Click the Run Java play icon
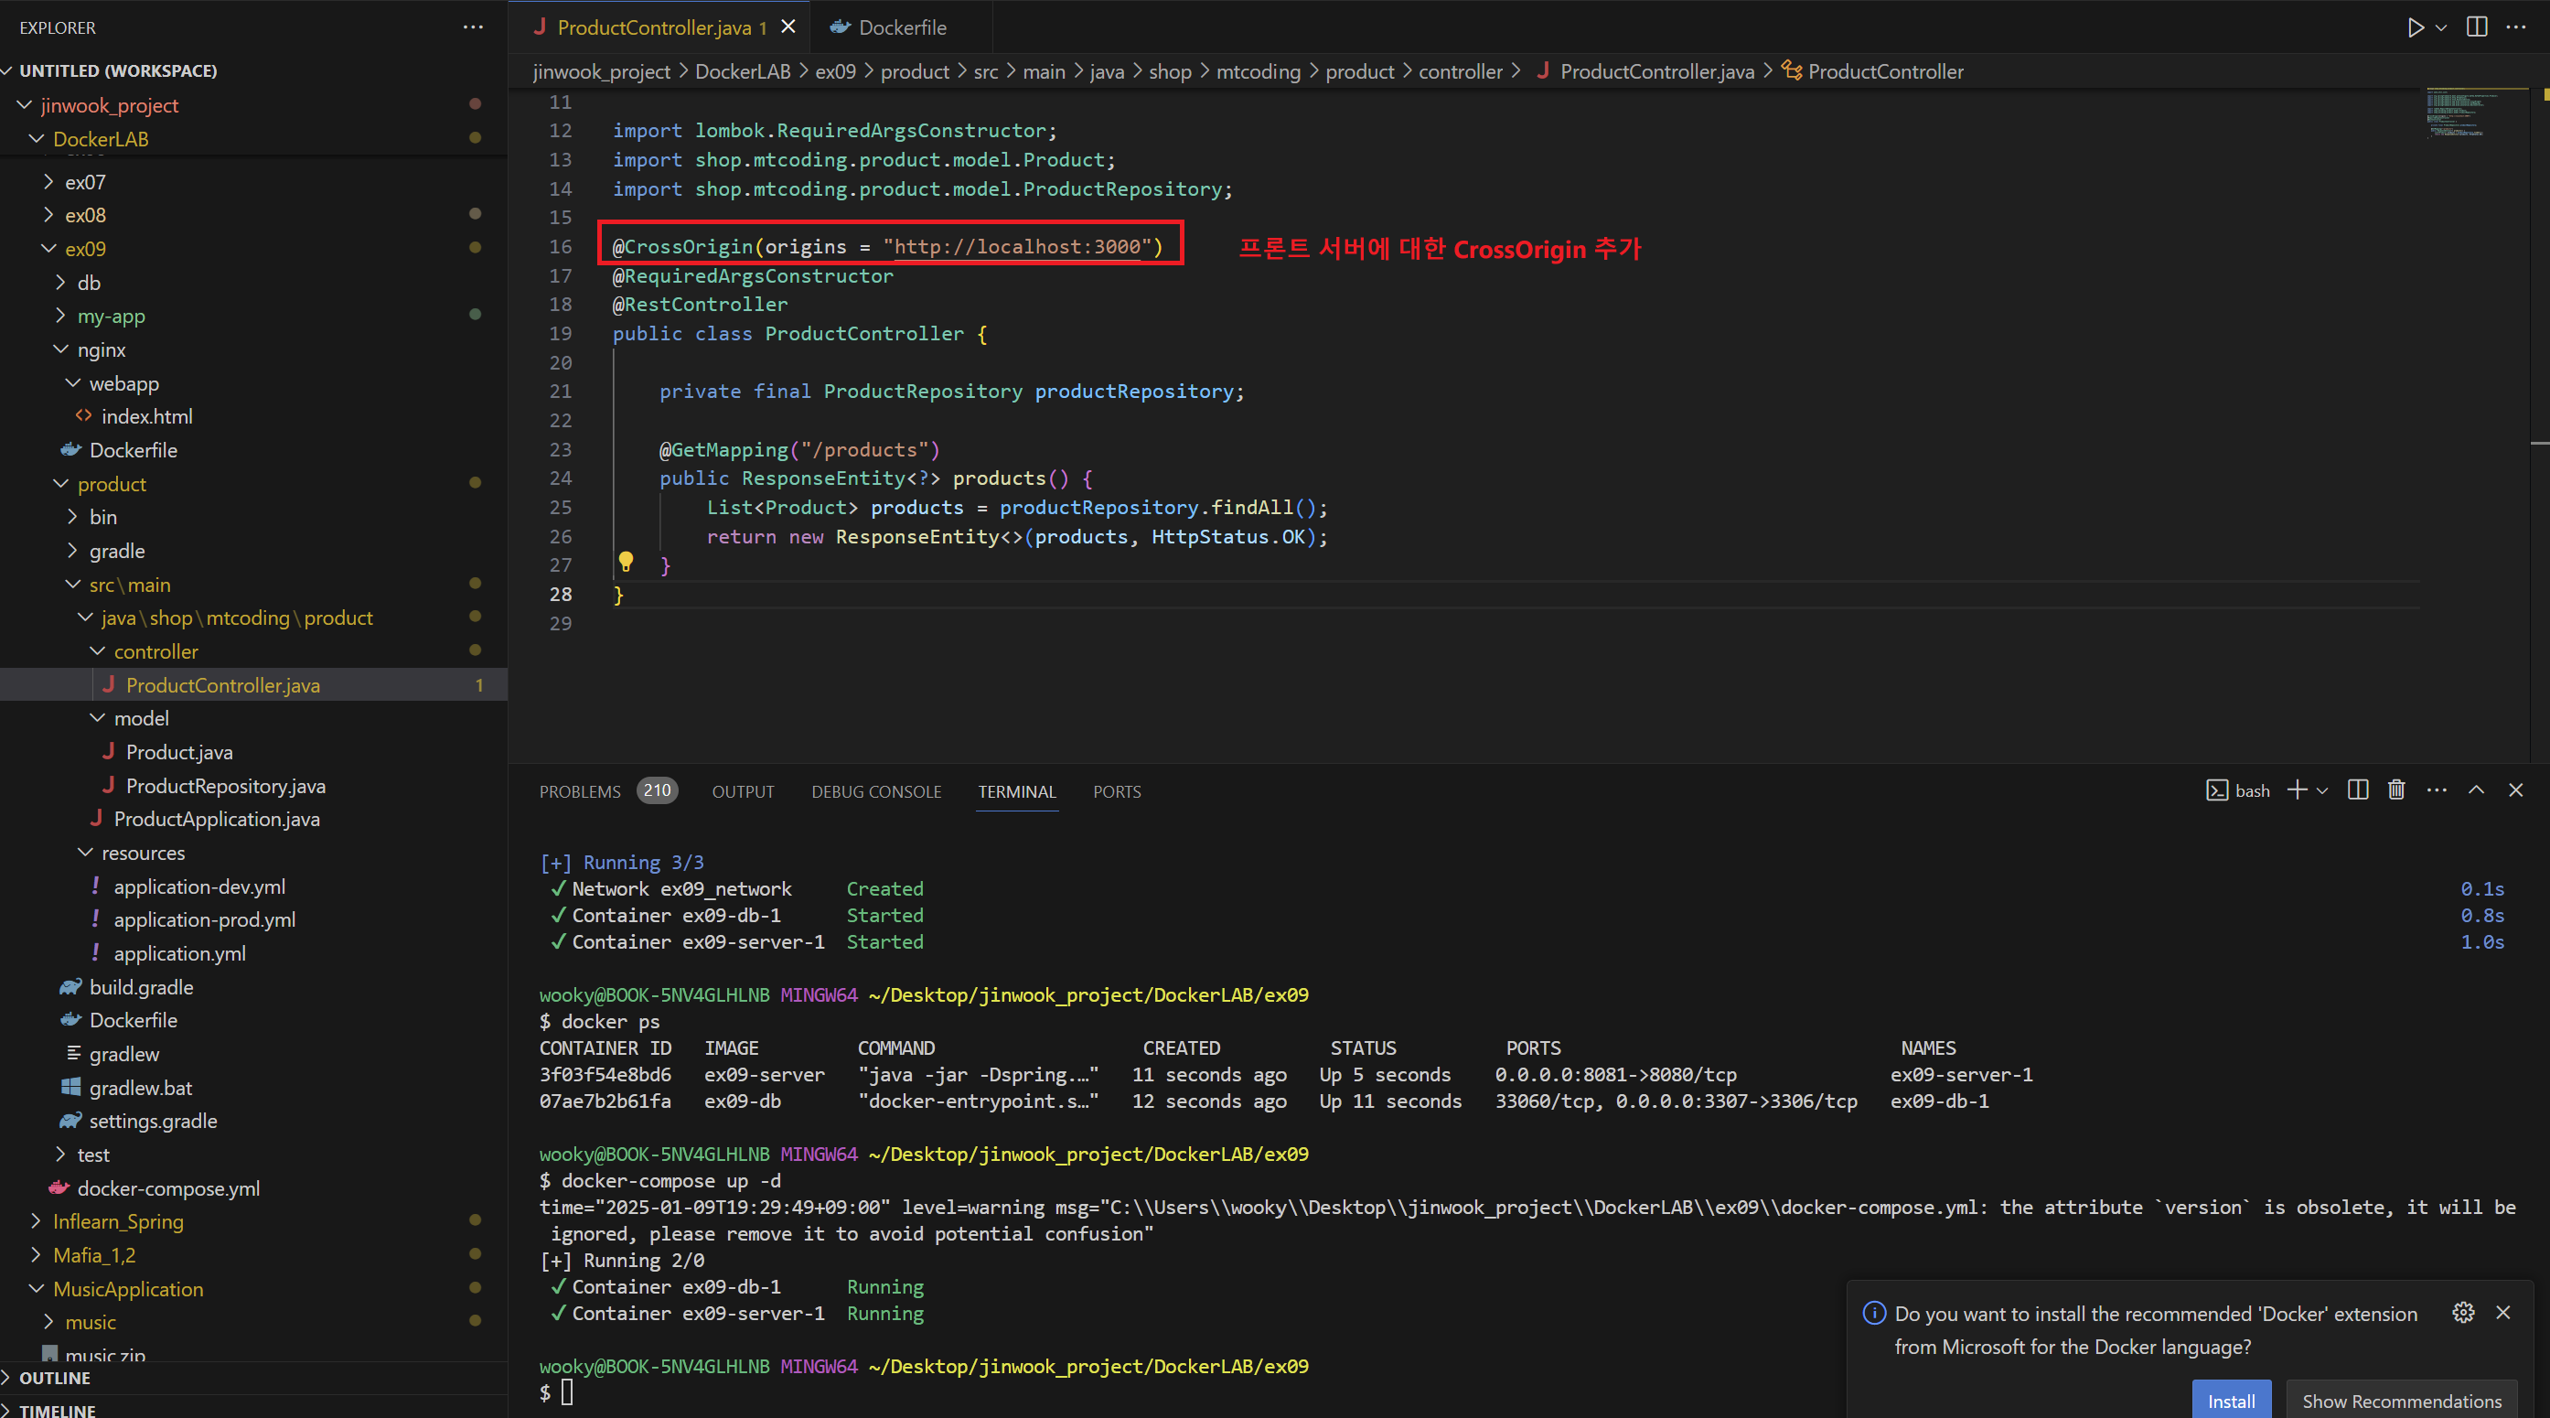2550x1418 pixels. (x=2415, y=27)
